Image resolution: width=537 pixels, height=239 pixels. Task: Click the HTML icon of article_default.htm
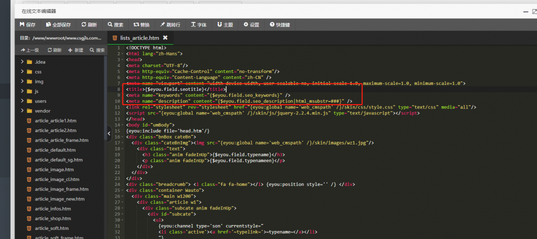tap(29, 150)
